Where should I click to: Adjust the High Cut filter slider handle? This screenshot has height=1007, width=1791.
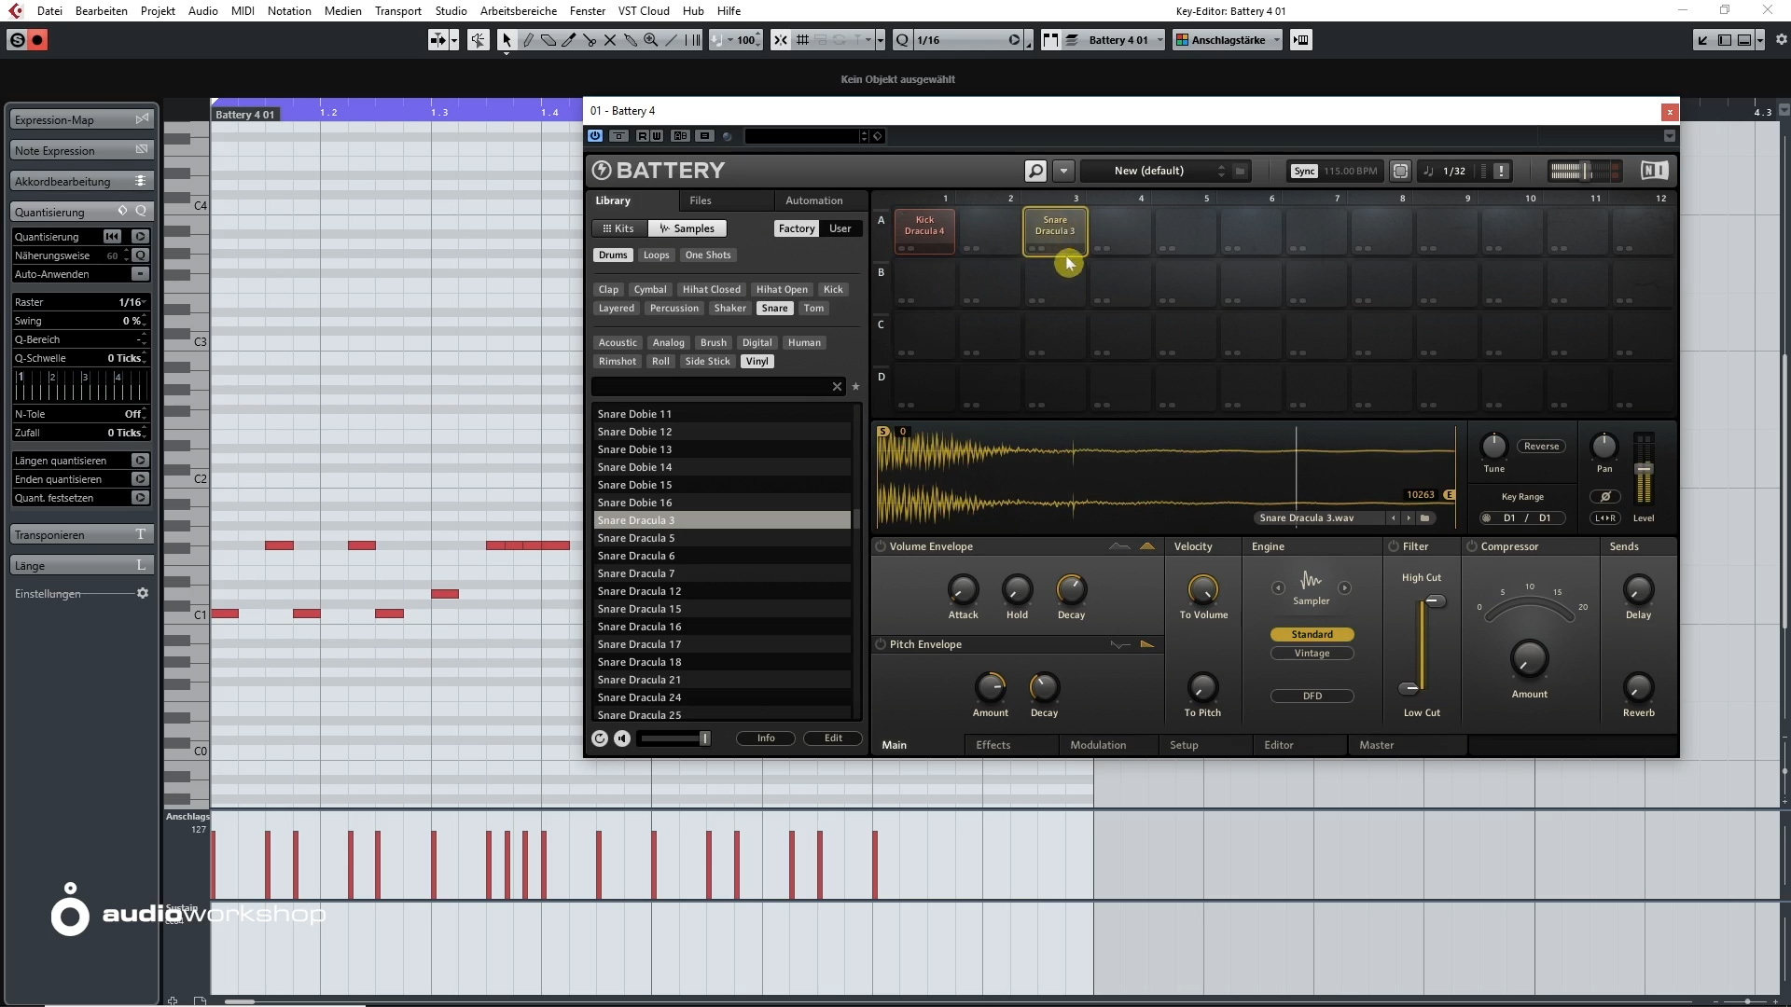pos(1435,601)
